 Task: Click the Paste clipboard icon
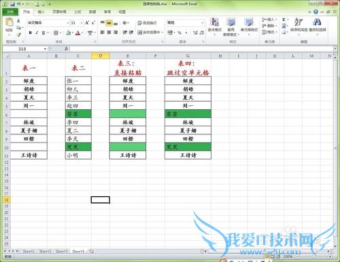coord(10,22)
